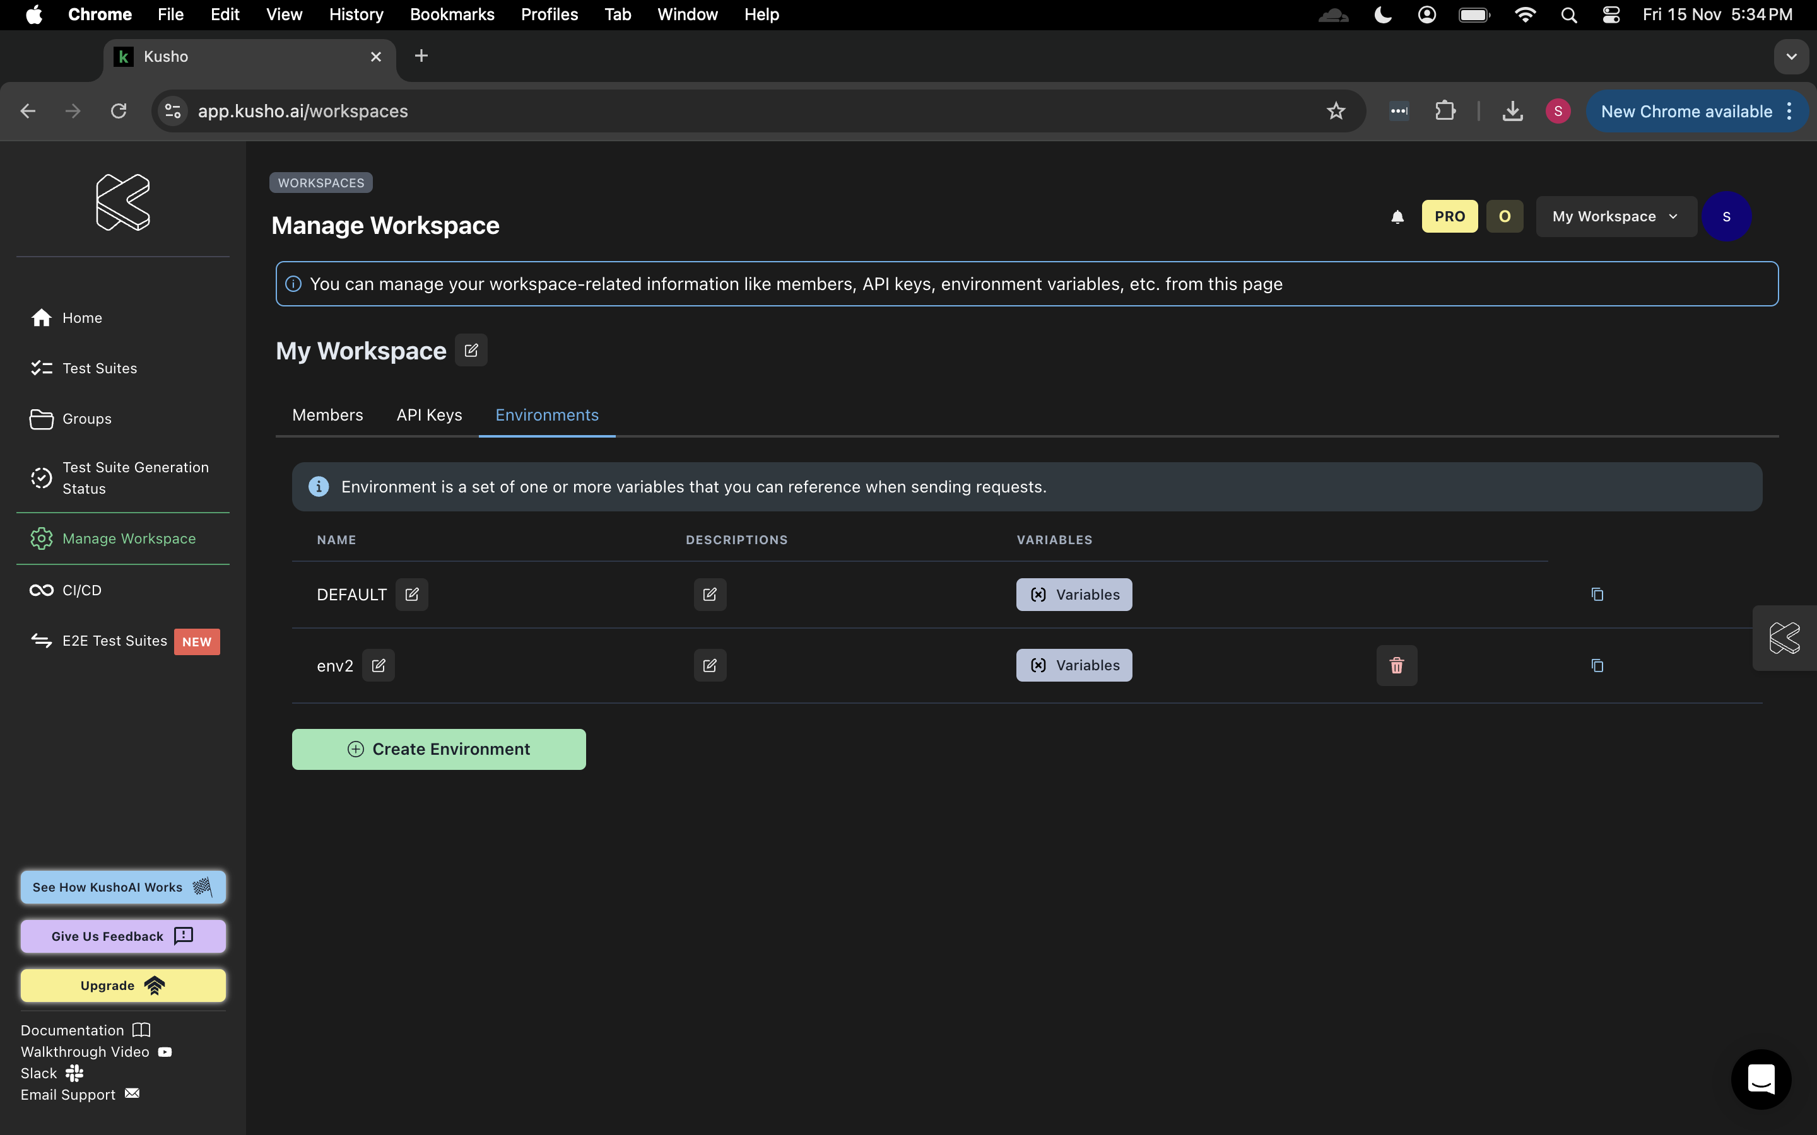Click the Give Us Feedback link
Screen dimensions: 1817x1135
122,935
